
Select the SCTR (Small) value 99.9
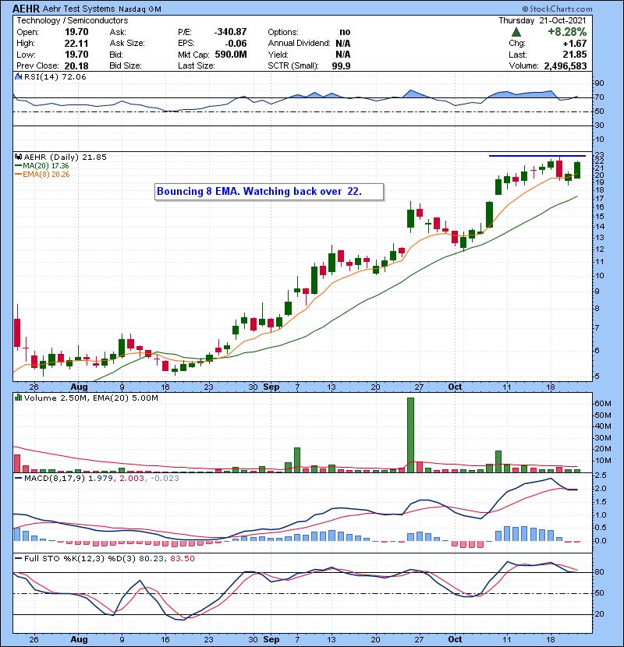(341, 66)
